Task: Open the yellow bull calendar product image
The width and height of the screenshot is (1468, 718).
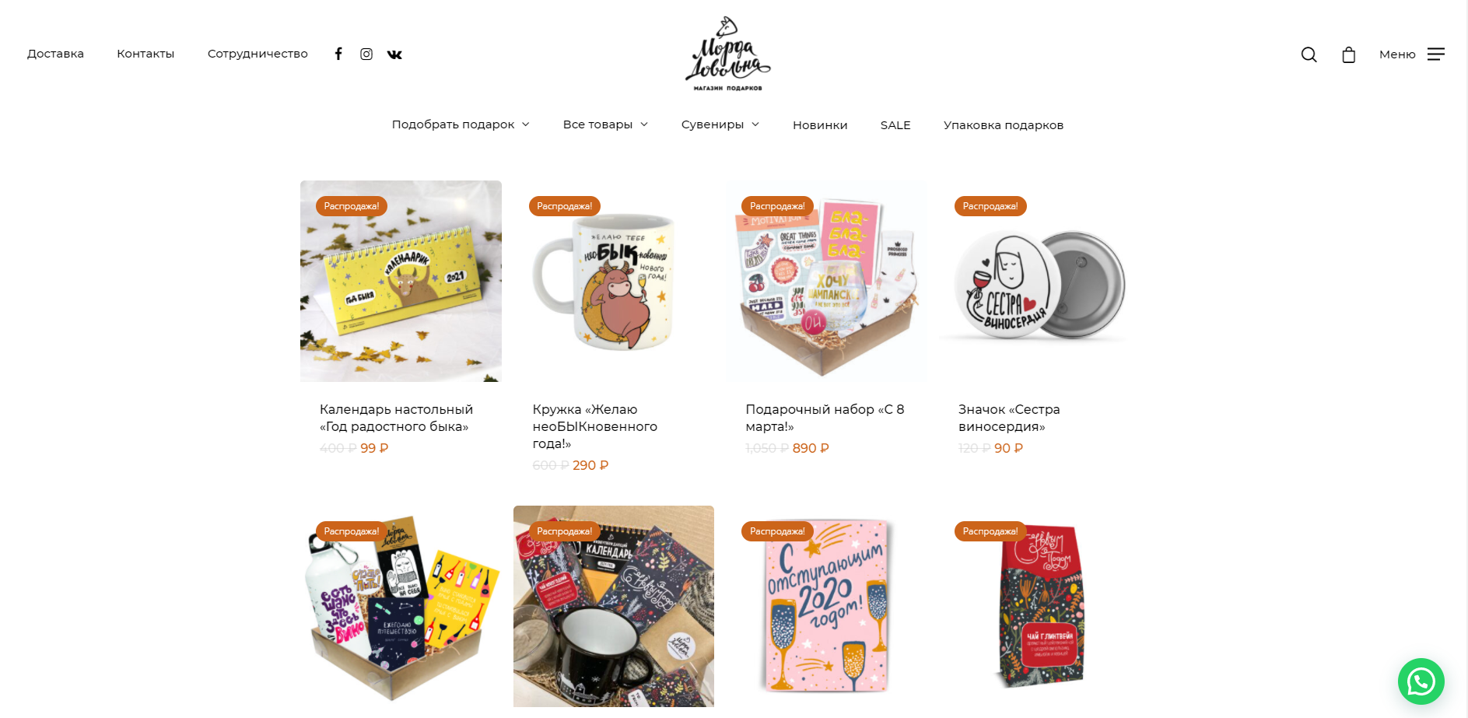Action: tap(401, 281)
